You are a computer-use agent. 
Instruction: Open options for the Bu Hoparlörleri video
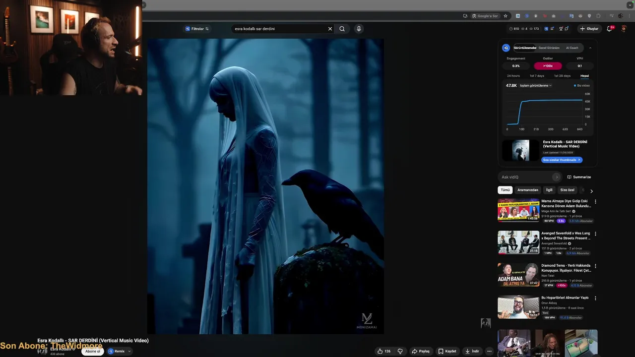pos(595,298)
